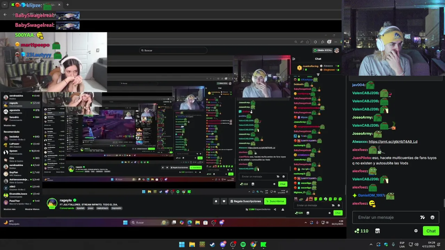The image size is (445, 250).
Task: Click green Chat button in streamed chat
Action: [338, 213]
